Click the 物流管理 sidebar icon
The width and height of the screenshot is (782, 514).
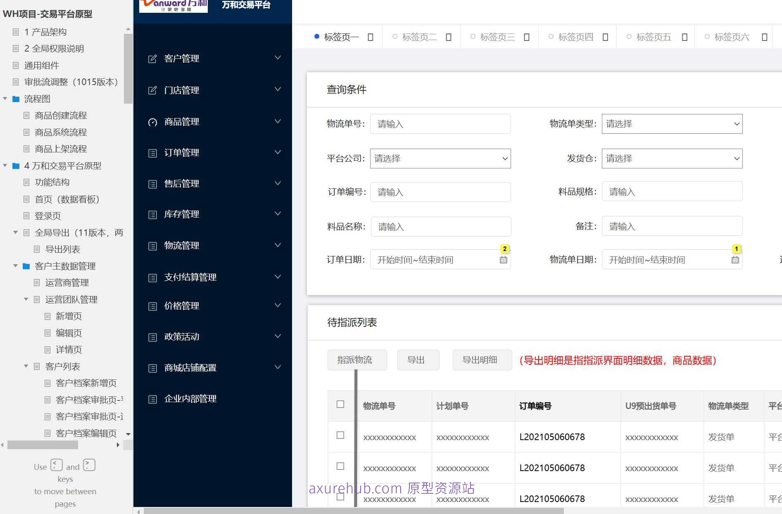[x=152, y=246]
